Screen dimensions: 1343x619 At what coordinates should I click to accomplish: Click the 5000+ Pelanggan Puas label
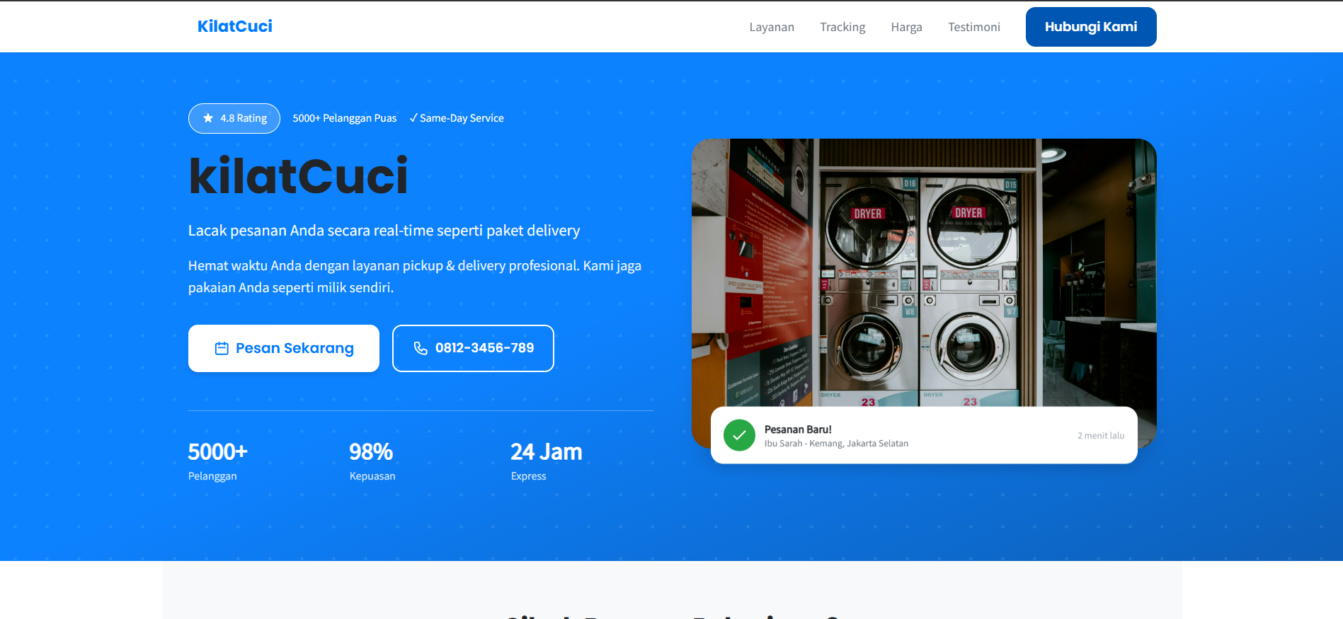345,118
